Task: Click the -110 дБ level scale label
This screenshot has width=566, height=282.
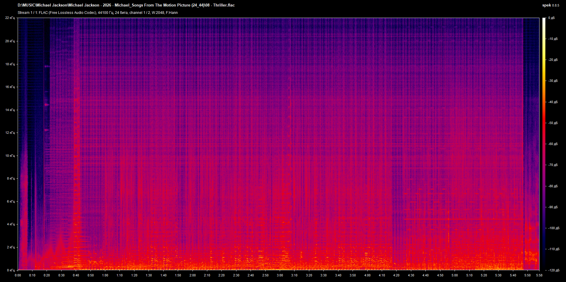Action: pos(553,249)
